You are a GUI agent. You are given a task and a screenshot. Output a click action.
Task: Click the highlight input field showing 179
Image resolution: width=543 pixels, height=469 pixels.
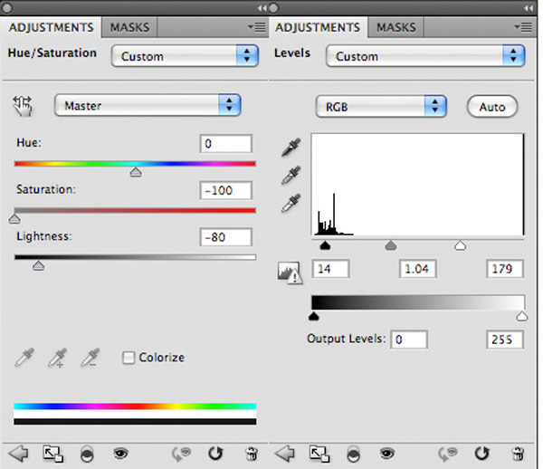pyautogui.click(x=505, y=269)
